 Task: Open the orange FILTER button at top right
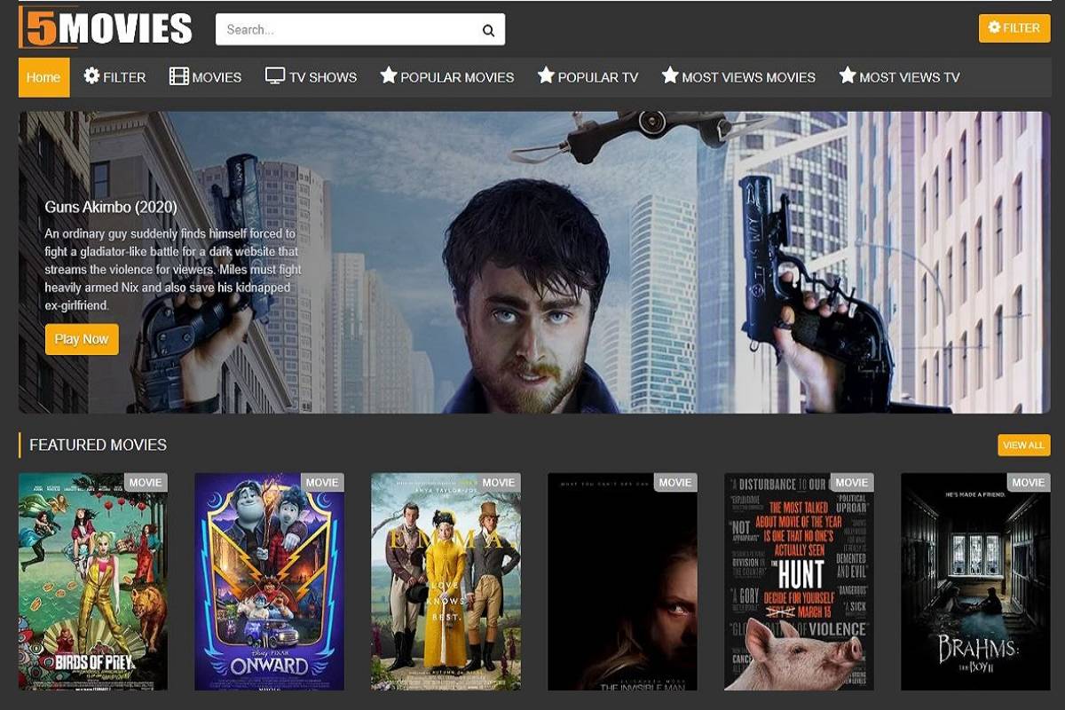[1014, 28]
